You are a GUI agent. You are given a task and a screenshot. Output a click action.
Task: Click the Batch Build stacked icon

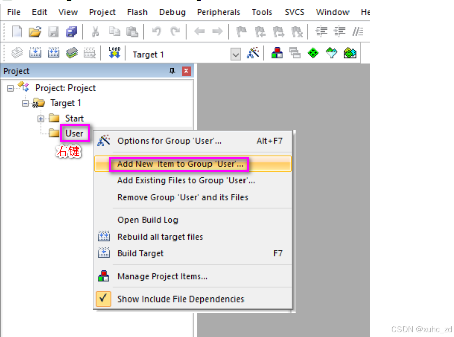coord(72,53)
